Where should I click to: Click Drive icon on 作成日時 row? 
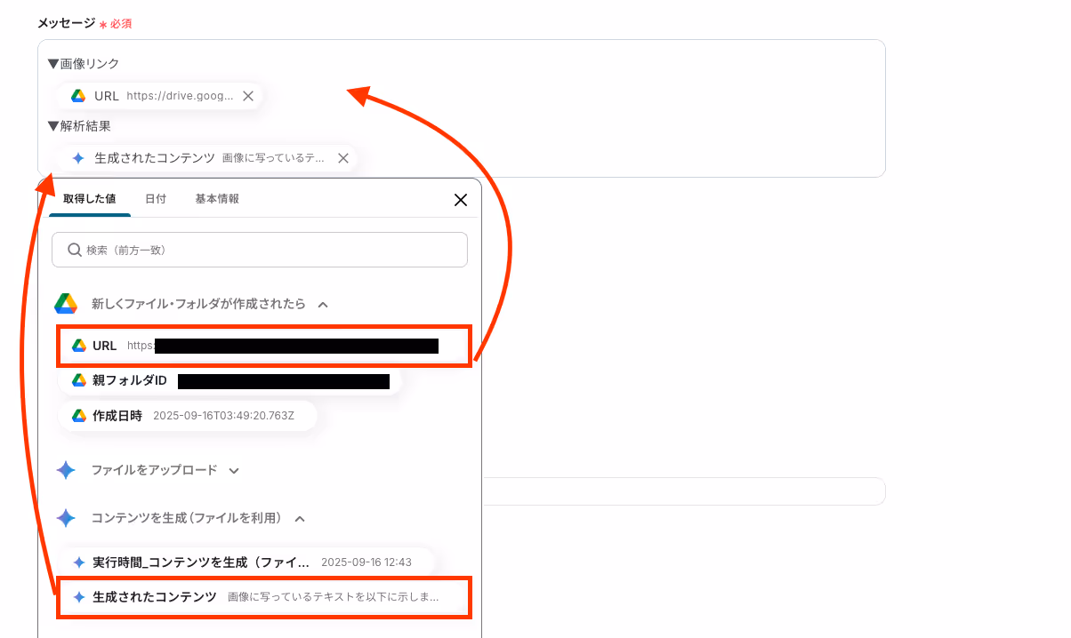coord(79,415)
